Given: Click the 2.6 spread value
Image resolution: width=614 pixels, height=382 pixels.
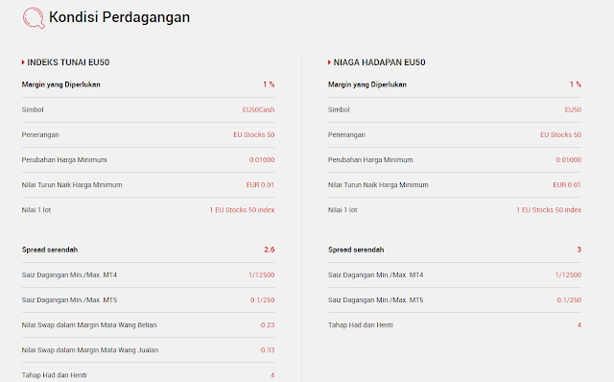Looking at the screenshot, I should 270,250.
